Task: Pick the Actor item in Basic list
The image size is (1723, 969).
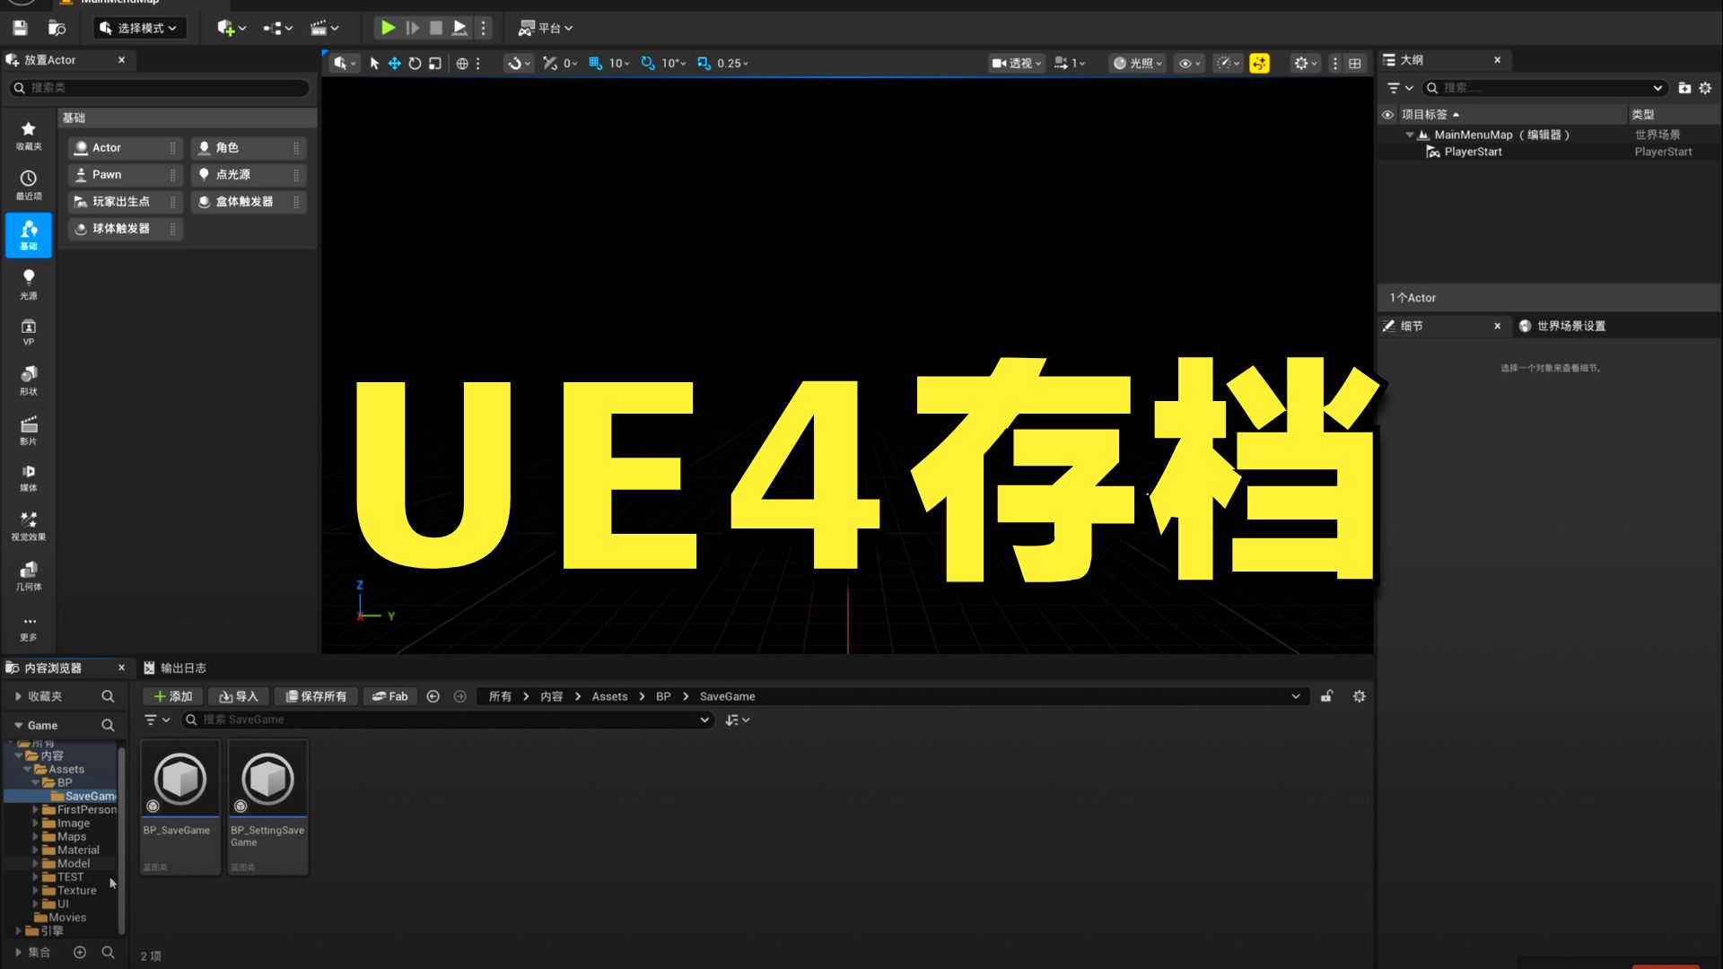Action: click(x=125, y=148)
